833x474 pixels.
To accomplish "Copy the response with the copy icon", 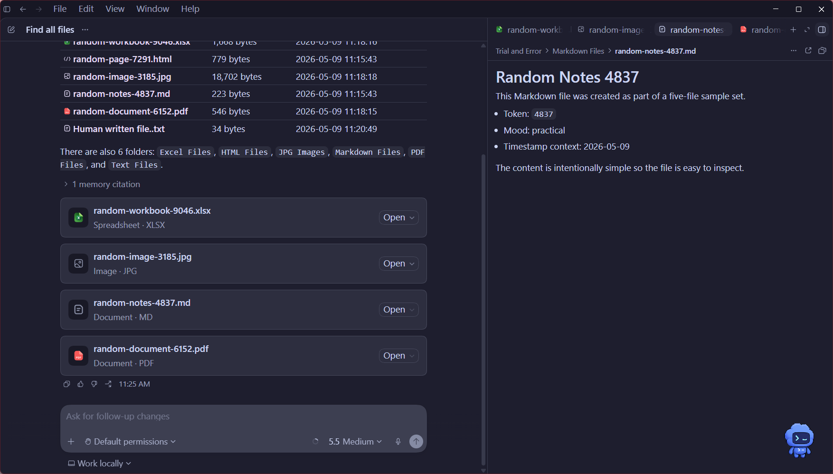I will 67,384.
